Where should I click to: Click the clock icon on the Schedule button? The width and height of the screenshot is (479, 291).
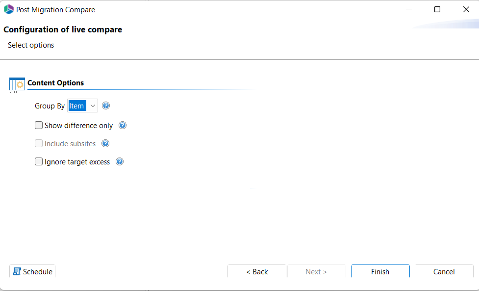[x=18, y=271]
